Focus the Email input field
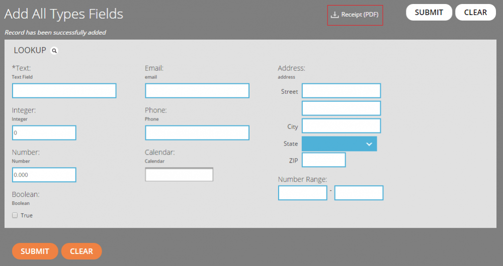Image resolution: width=503 pixels, height=266 pixels. tap(197, 90)
